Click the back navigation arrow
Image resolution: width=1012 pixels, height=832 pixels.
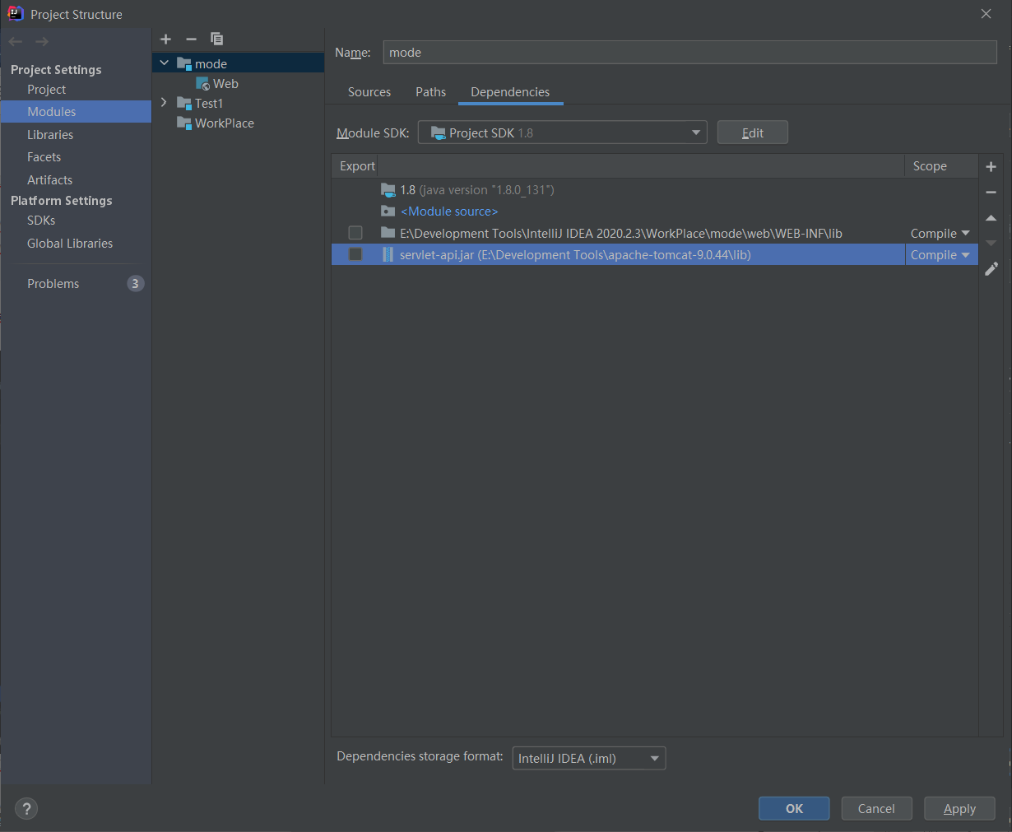coord(16,41)
